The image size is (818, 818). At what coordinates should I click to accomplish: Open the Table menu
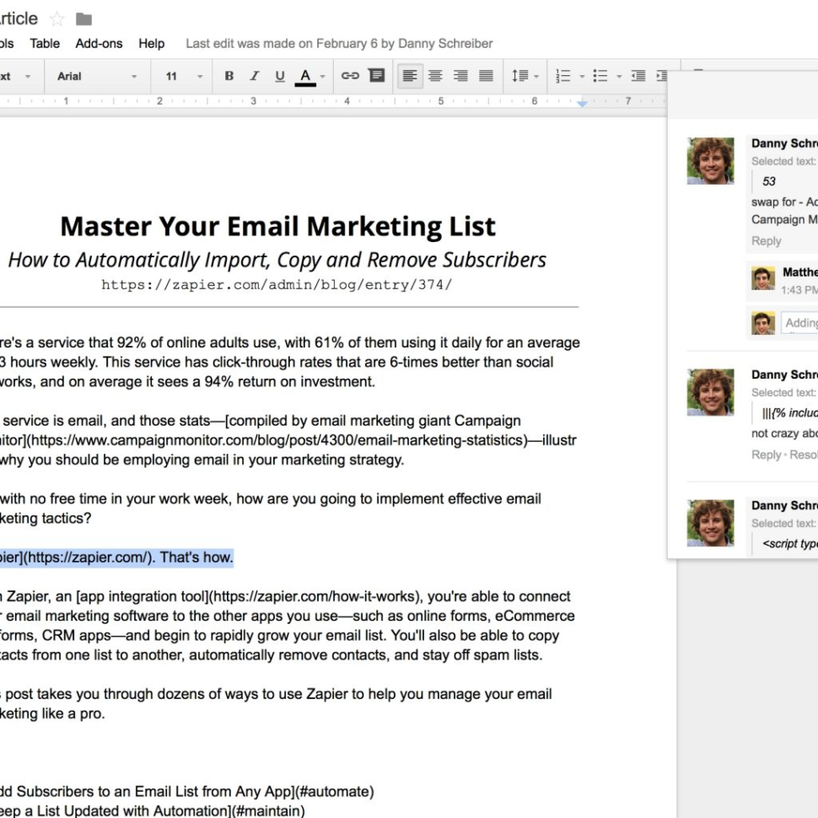pos(44,43)
